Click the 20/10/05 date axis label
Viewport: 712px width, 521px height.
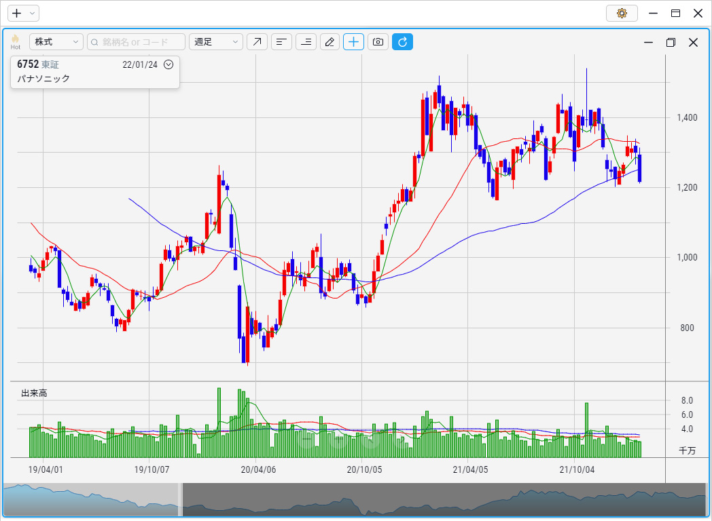365,469
